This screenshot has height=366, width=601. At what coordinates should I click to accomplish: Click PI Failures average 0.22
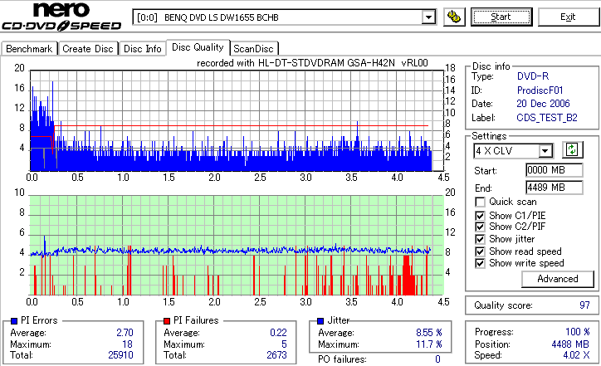(278, 333)
